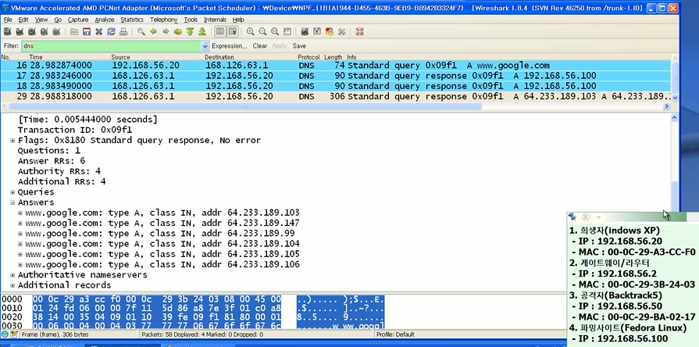Expand Additional records node
The image size is (699, 347).
(12, 285)
